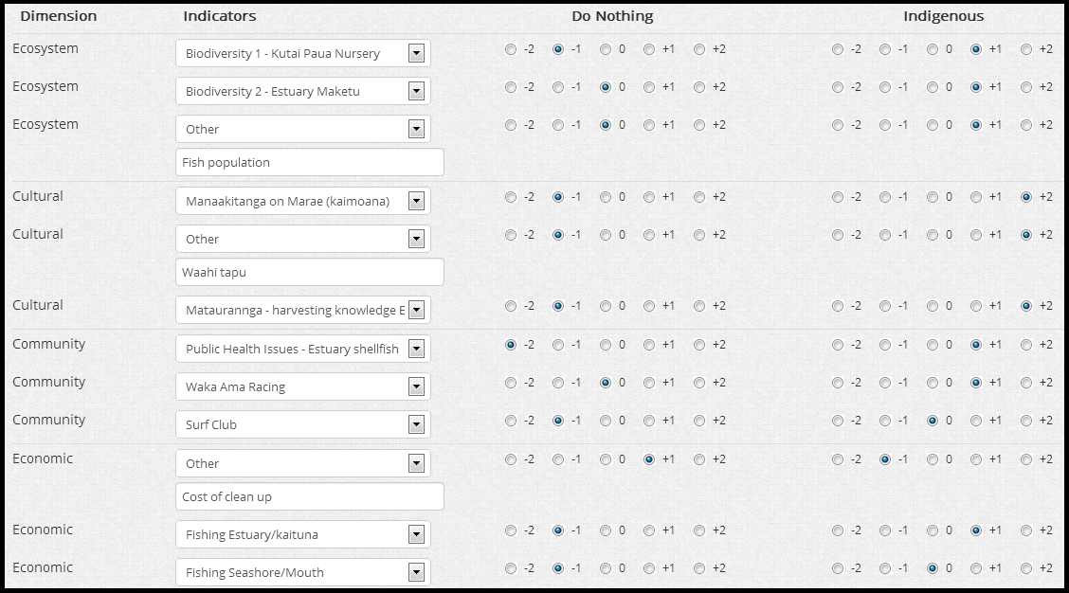Screen dimensions: 1069x593
Task: Pick Do Nothing +1 for Waka Ama Racing
Action: (649, 383)
